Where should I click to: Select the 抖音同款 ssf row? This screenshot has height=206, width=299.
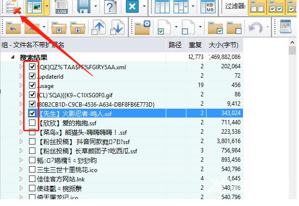click(121, 142)
